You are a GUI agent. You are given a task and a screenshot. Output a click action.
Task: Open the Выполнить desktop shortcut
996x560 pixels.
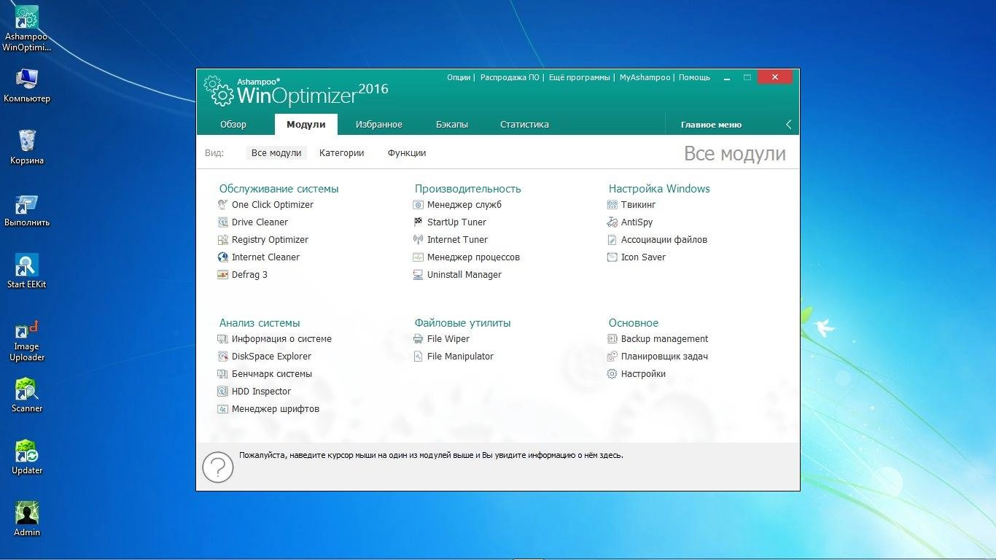tap(27, 209)
